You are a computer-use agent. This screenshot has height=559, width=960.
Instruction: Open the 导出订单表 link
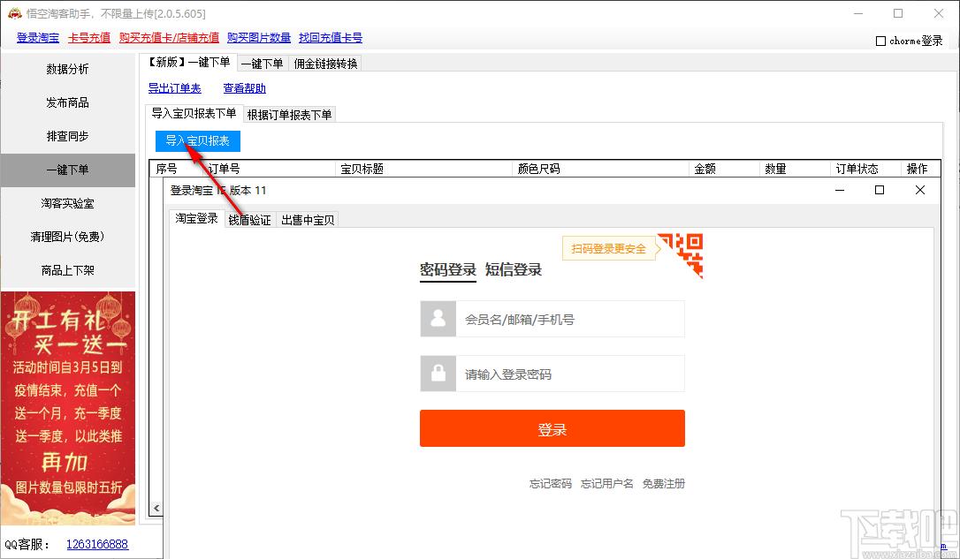pos(174,88)
